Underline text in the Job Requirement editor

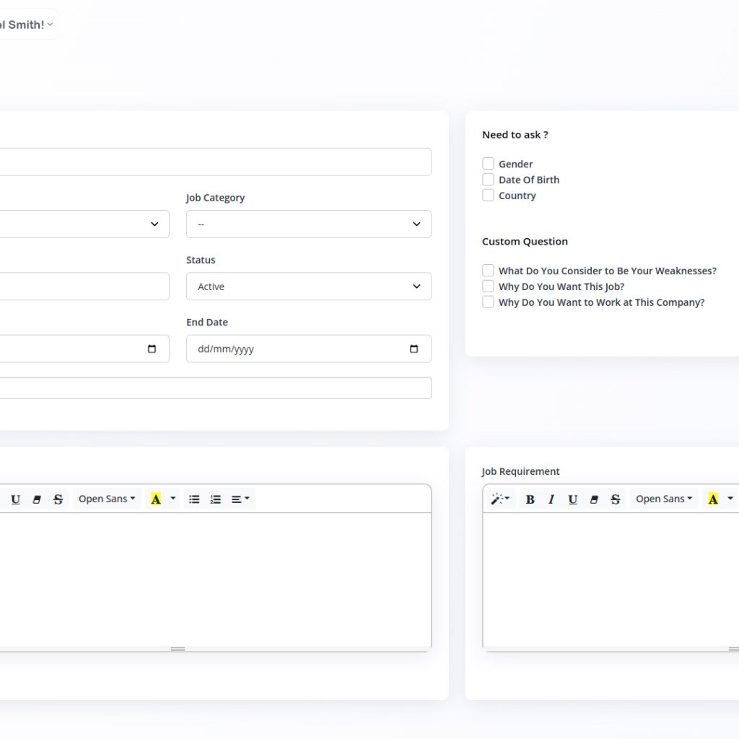tap(572, 499)
